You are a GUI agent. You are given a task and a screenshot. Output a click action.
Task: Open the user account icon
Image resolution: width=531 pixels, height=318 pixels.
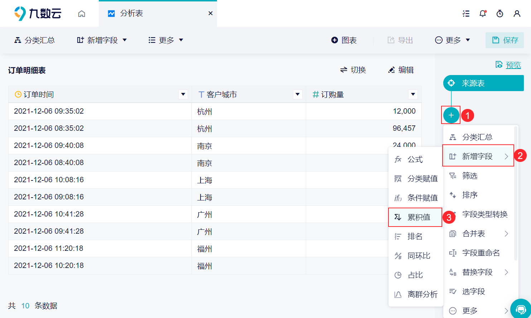(517, 14)
